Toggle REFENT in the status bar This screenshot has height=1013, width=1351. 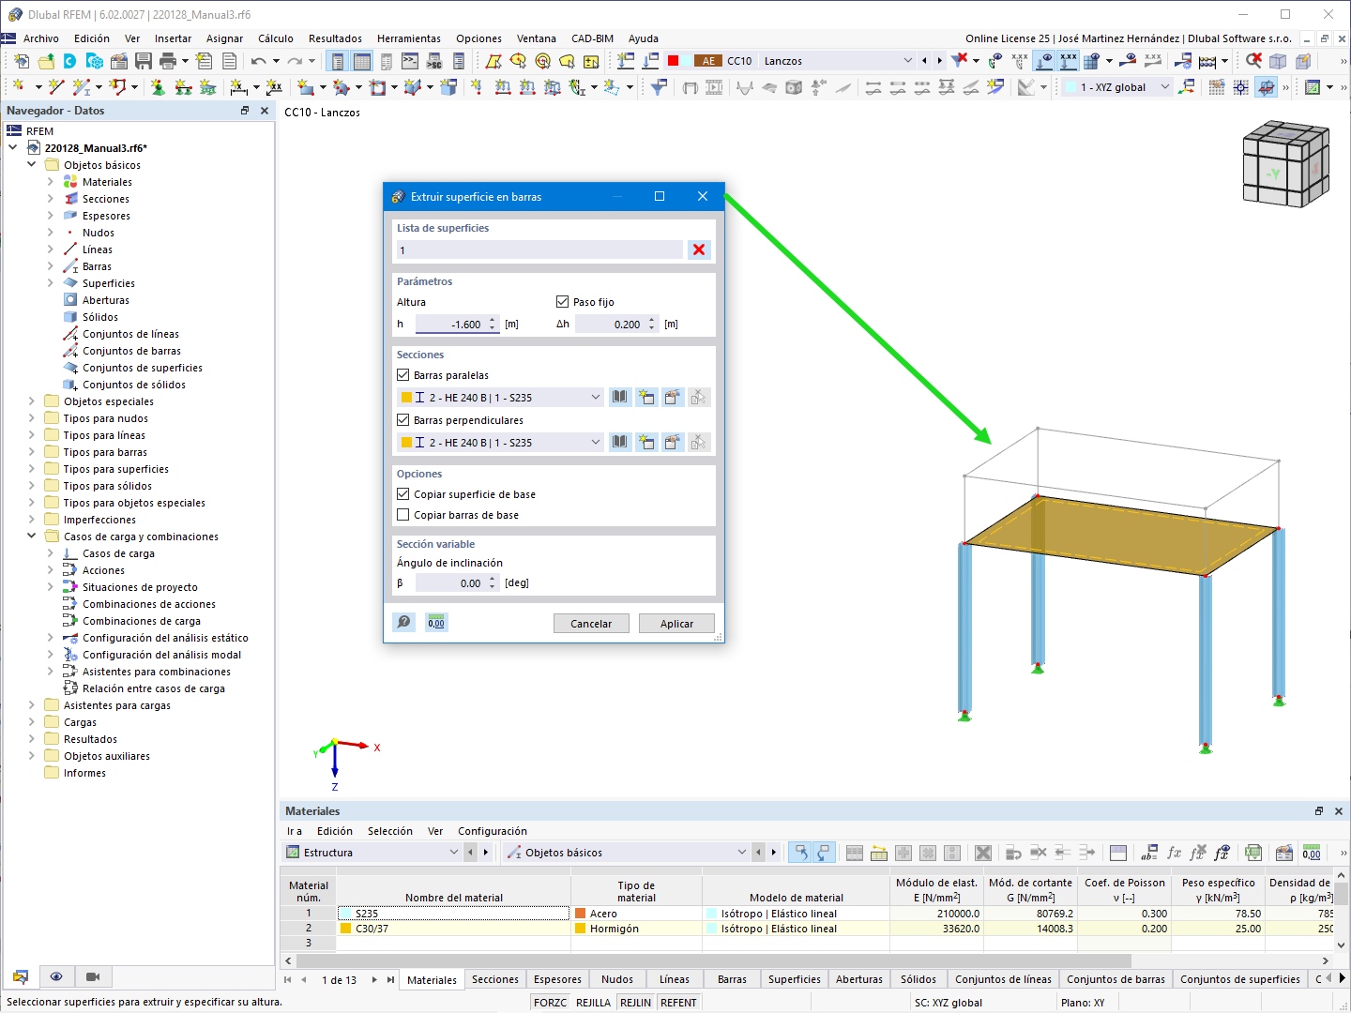click(678, 1002)
